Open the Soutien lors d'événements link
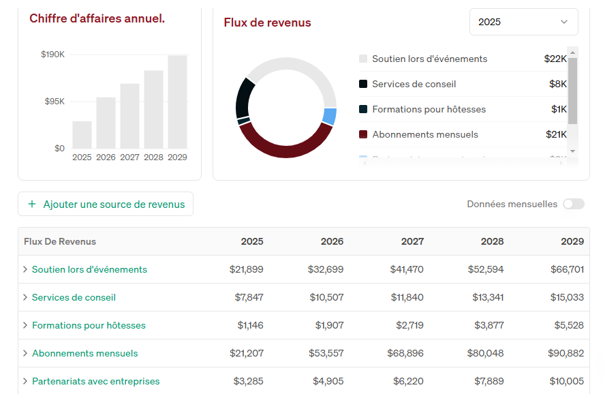Viewport: 603px width, 394px height. (x=89, y=269)
